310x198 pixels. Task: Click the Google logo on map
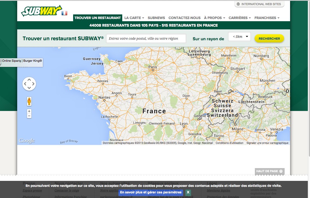click(x=27, y=141)
